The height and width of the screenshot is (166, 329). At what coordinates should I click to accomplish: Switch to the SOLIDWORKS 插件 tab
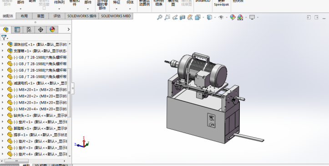pyautogui.click(x=82, y=16)
